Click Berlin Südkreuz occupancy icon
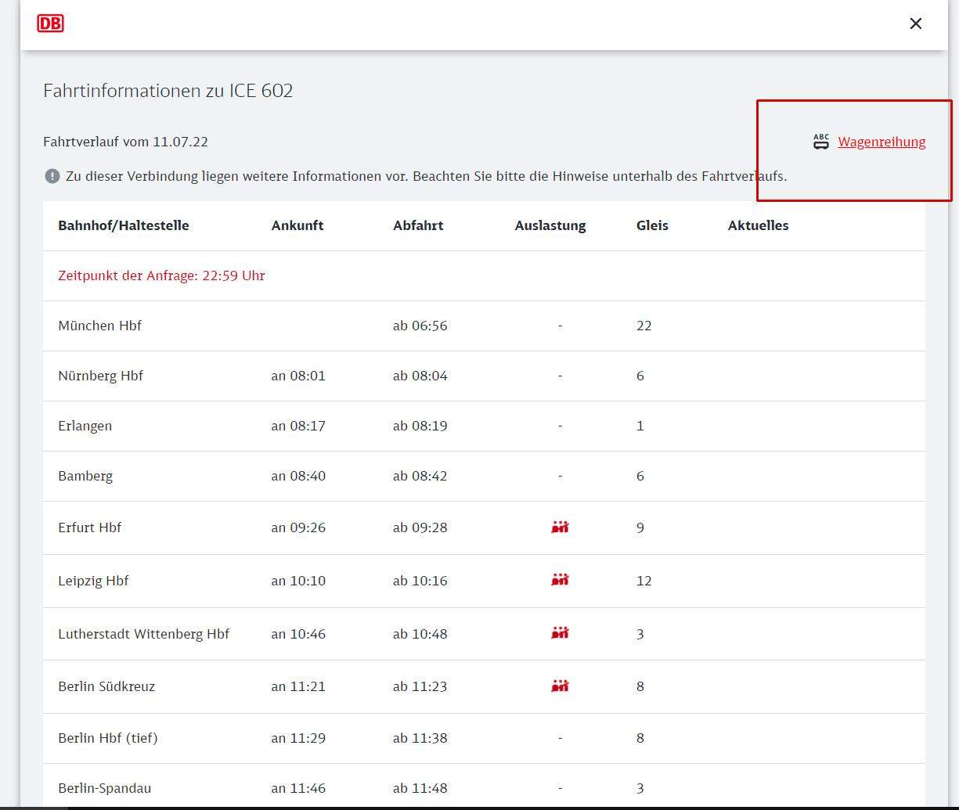This screenshot has height=810, width=959. [x=560, y=686]
